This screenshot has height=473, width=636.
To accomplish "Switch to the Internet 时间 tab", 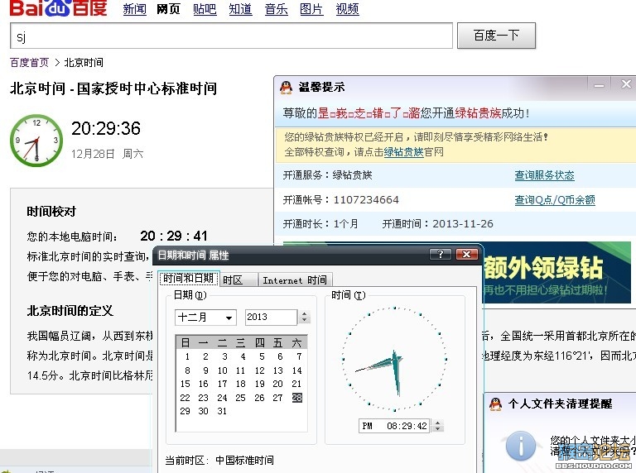I will [x=295, y=279].
